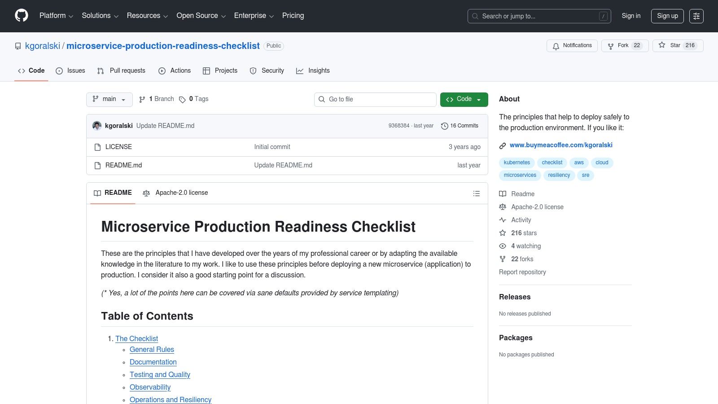The width and height of the screenshot is (718, 404).
Task: Open the commit history via the clock icon
Action: pos(444,126)
